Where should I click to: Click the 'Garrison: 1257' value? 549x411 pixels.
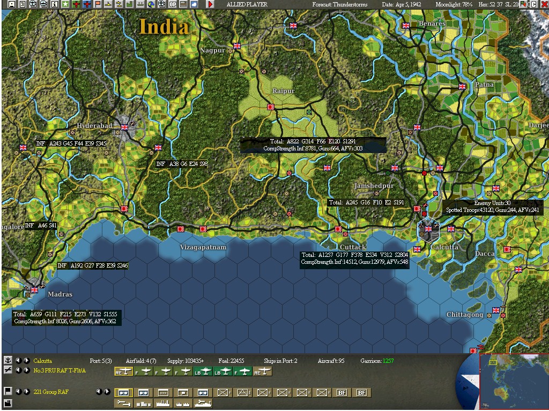tap(377, 361)
